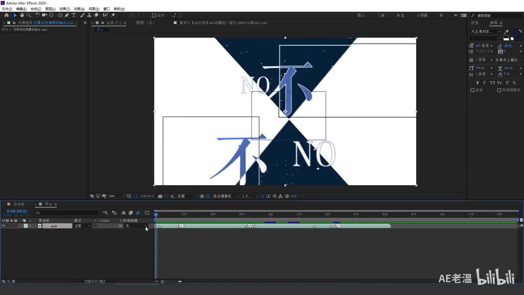Click 切换开关/模式 at timeline bottom
Viewport: 524px width, 295px height.
pyautogui.click(x=95, y=281)
